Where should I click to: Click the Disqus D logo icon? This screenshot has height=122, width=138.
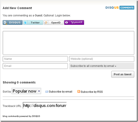point(5,22)
